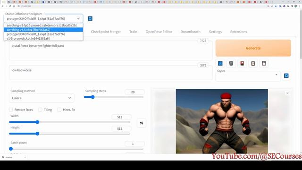The height and width of the screenshot is (170, 302).
Task: Open the Dreambooth tab
Action: click(190, 32)
